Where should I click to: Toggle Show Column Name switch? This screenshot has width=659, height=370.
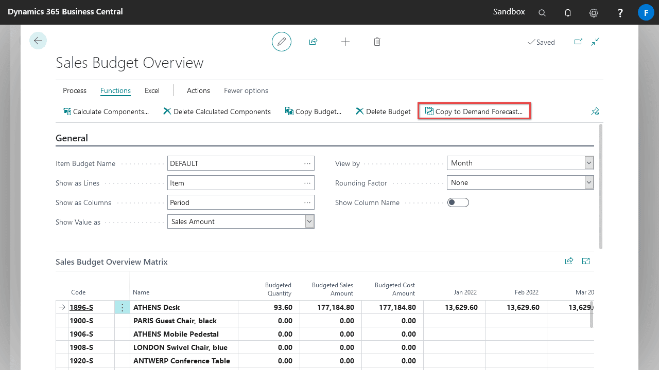click(458, 202)
